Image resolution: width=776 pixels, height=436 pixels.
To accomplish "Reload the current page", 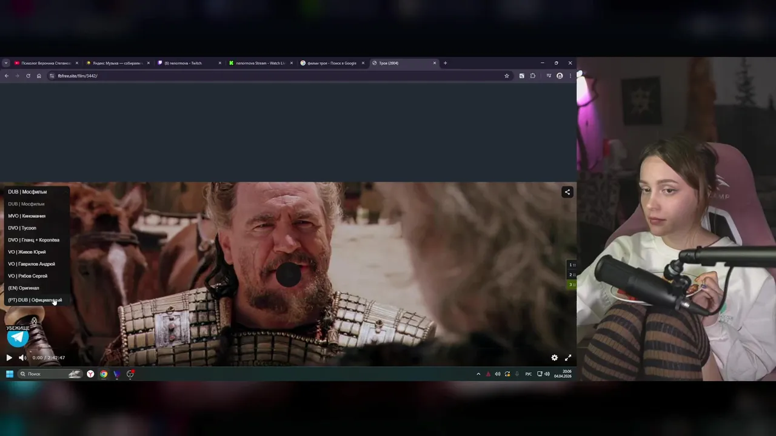I will [x=28, y=76].
